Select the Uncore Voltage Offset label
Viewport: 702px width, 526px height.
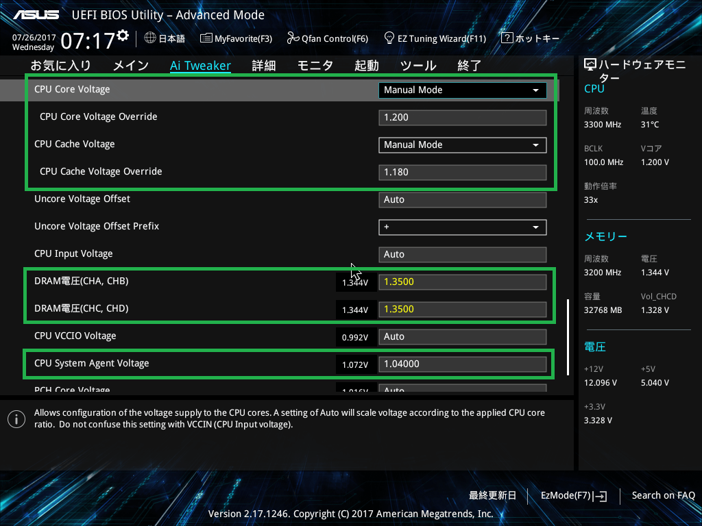[82, 199]
